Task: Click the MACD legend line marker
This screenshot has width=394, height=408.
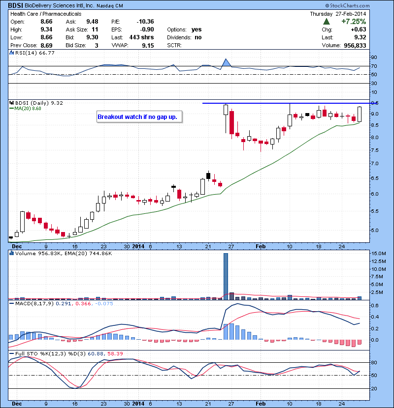Action: (11, 303)
